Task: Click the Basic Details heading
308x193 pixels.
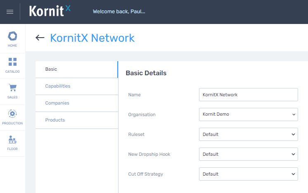Action: tap(146, 73)
